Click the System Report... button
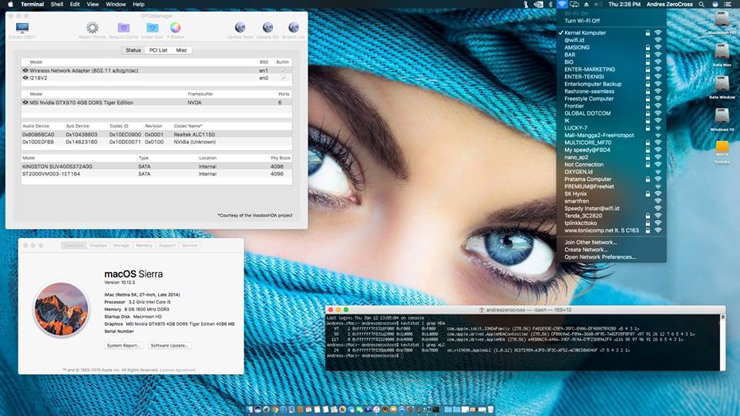The width and height of the screenshot is (740, 416). tap(123, 345)
